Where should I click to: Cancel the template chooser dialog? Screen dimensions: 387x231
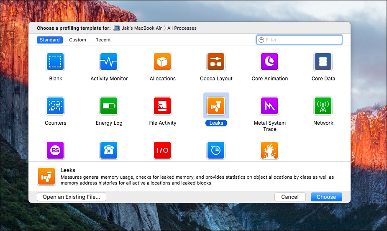(x=290, y=197)
